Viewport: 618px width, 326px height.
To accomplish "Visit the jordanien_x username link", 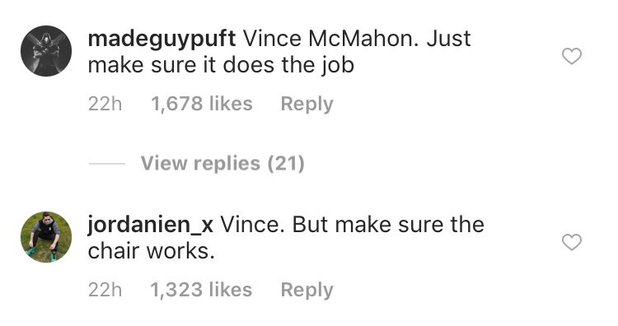I will pyautogui.click(x=151, y=226).
